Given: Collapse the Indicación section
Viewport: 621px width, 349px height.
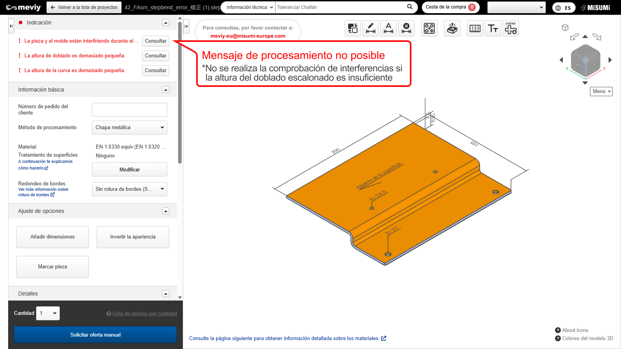Looking at the screenshot, I should 166,23.
